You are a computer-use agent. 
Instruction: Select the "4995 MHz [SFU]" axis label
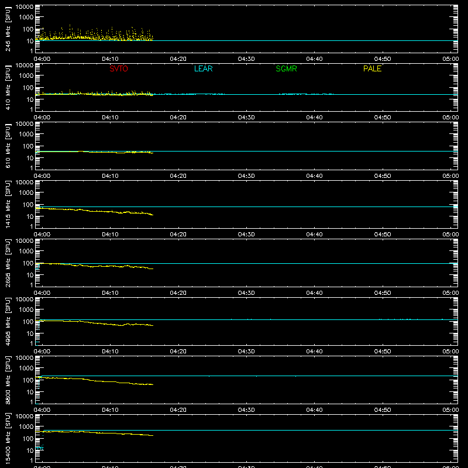pyautogui.click(x=8, y=321)
